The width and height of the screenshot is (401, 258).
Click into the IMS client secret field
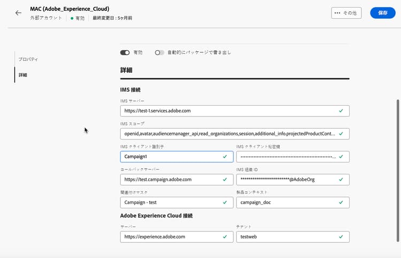coord(288,157)
